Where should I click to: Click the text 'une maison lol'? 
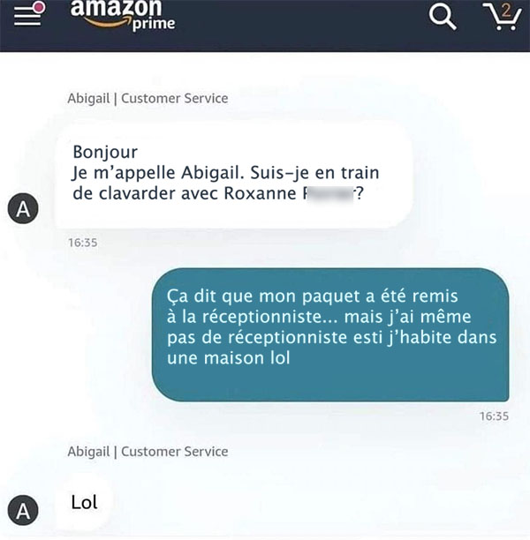(228, 358)
